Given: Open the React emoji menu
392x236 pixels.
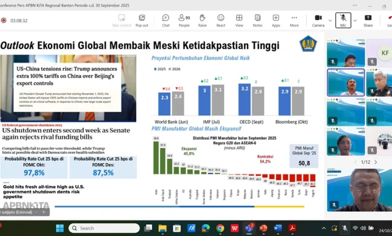Looking at the screenshot, I should [x=221, y=20].
